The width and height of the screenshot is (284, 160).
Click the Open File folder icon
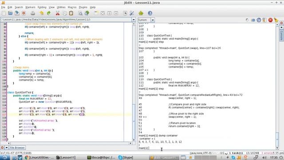coord(10,13)
